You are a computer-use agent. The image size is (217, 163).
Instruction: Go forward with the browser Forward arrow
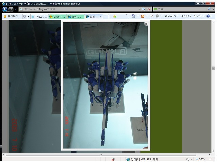tap(11, 9)
